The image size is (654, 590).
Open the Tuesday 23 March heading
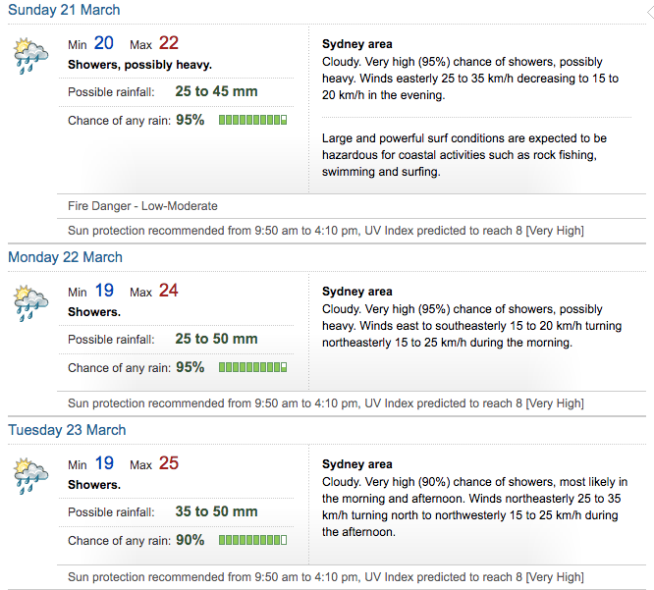(x=67, y=429)
